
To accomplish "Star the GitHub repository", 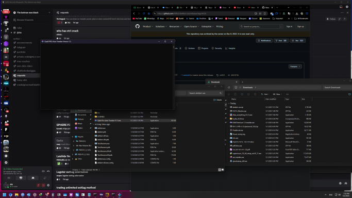I will 297,41.
